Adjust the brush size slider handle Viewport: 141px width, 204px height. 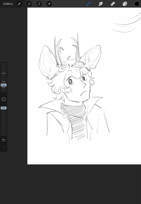click(4, 85)
